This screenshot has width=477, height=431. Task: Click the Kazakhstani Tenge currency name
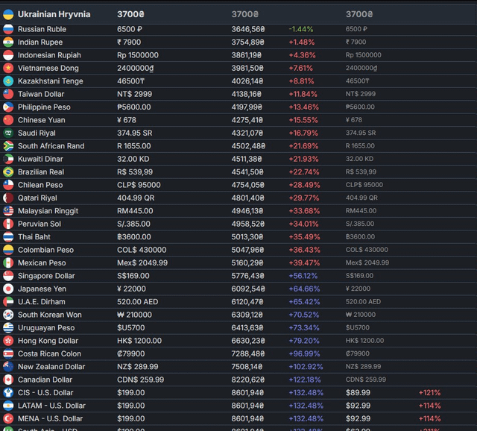pyautogui.click(x=51, y=81)
